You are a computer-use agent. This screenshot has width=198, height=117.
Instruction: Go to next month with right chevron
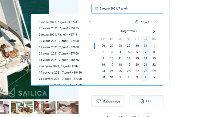(x=154, y=31)
